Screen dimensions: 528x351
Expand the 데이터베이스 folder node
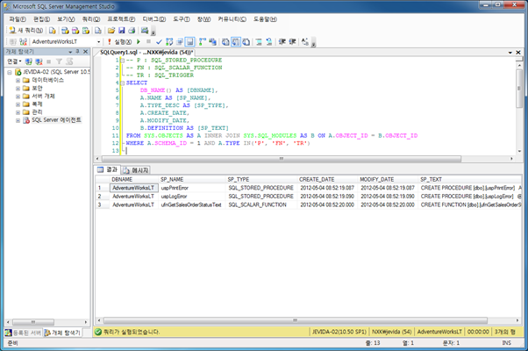(x=18, y=80)
